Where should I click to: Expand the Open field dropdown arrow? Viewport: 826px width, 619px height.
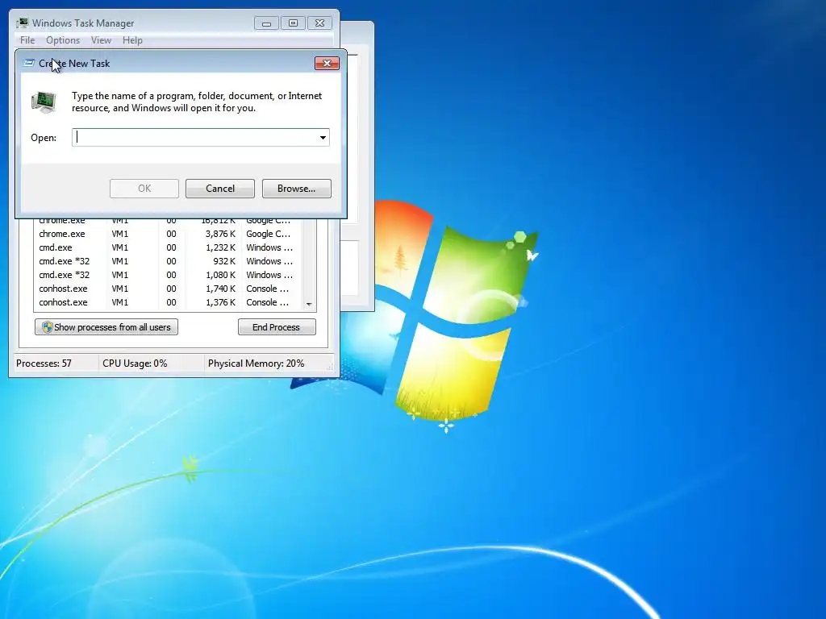323,137
